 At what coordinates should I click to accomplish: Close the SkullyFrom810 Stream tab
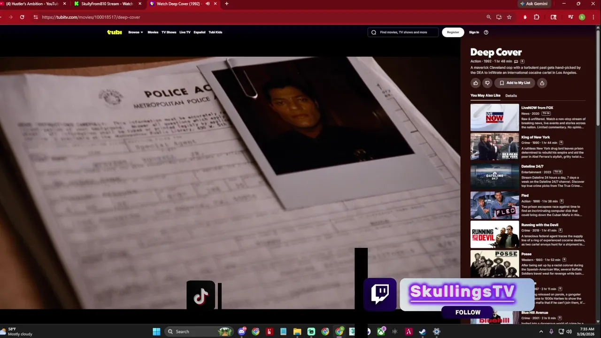click(x=139, y=4)
